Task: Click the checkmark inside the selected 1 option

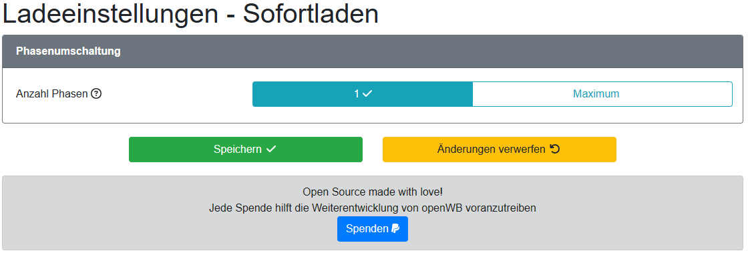Action: (x=367, y=94)
